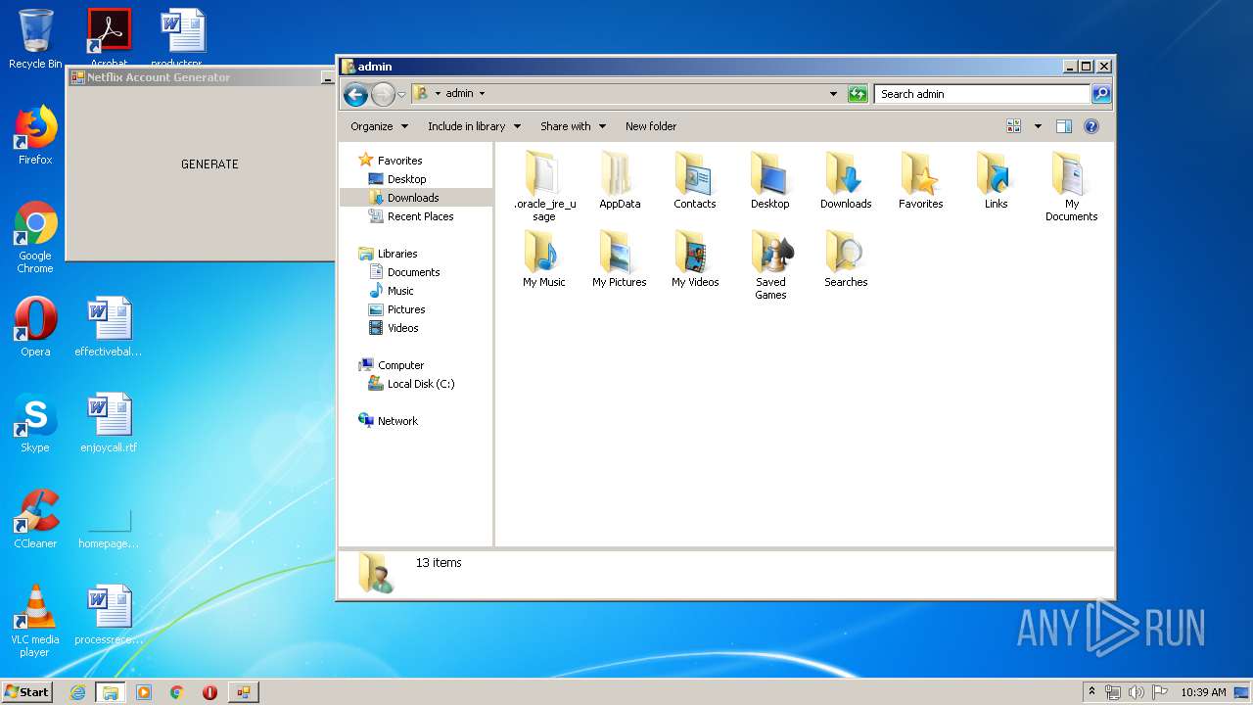
Task: Open the My Documents folder
Action: tap(1072, 186)
